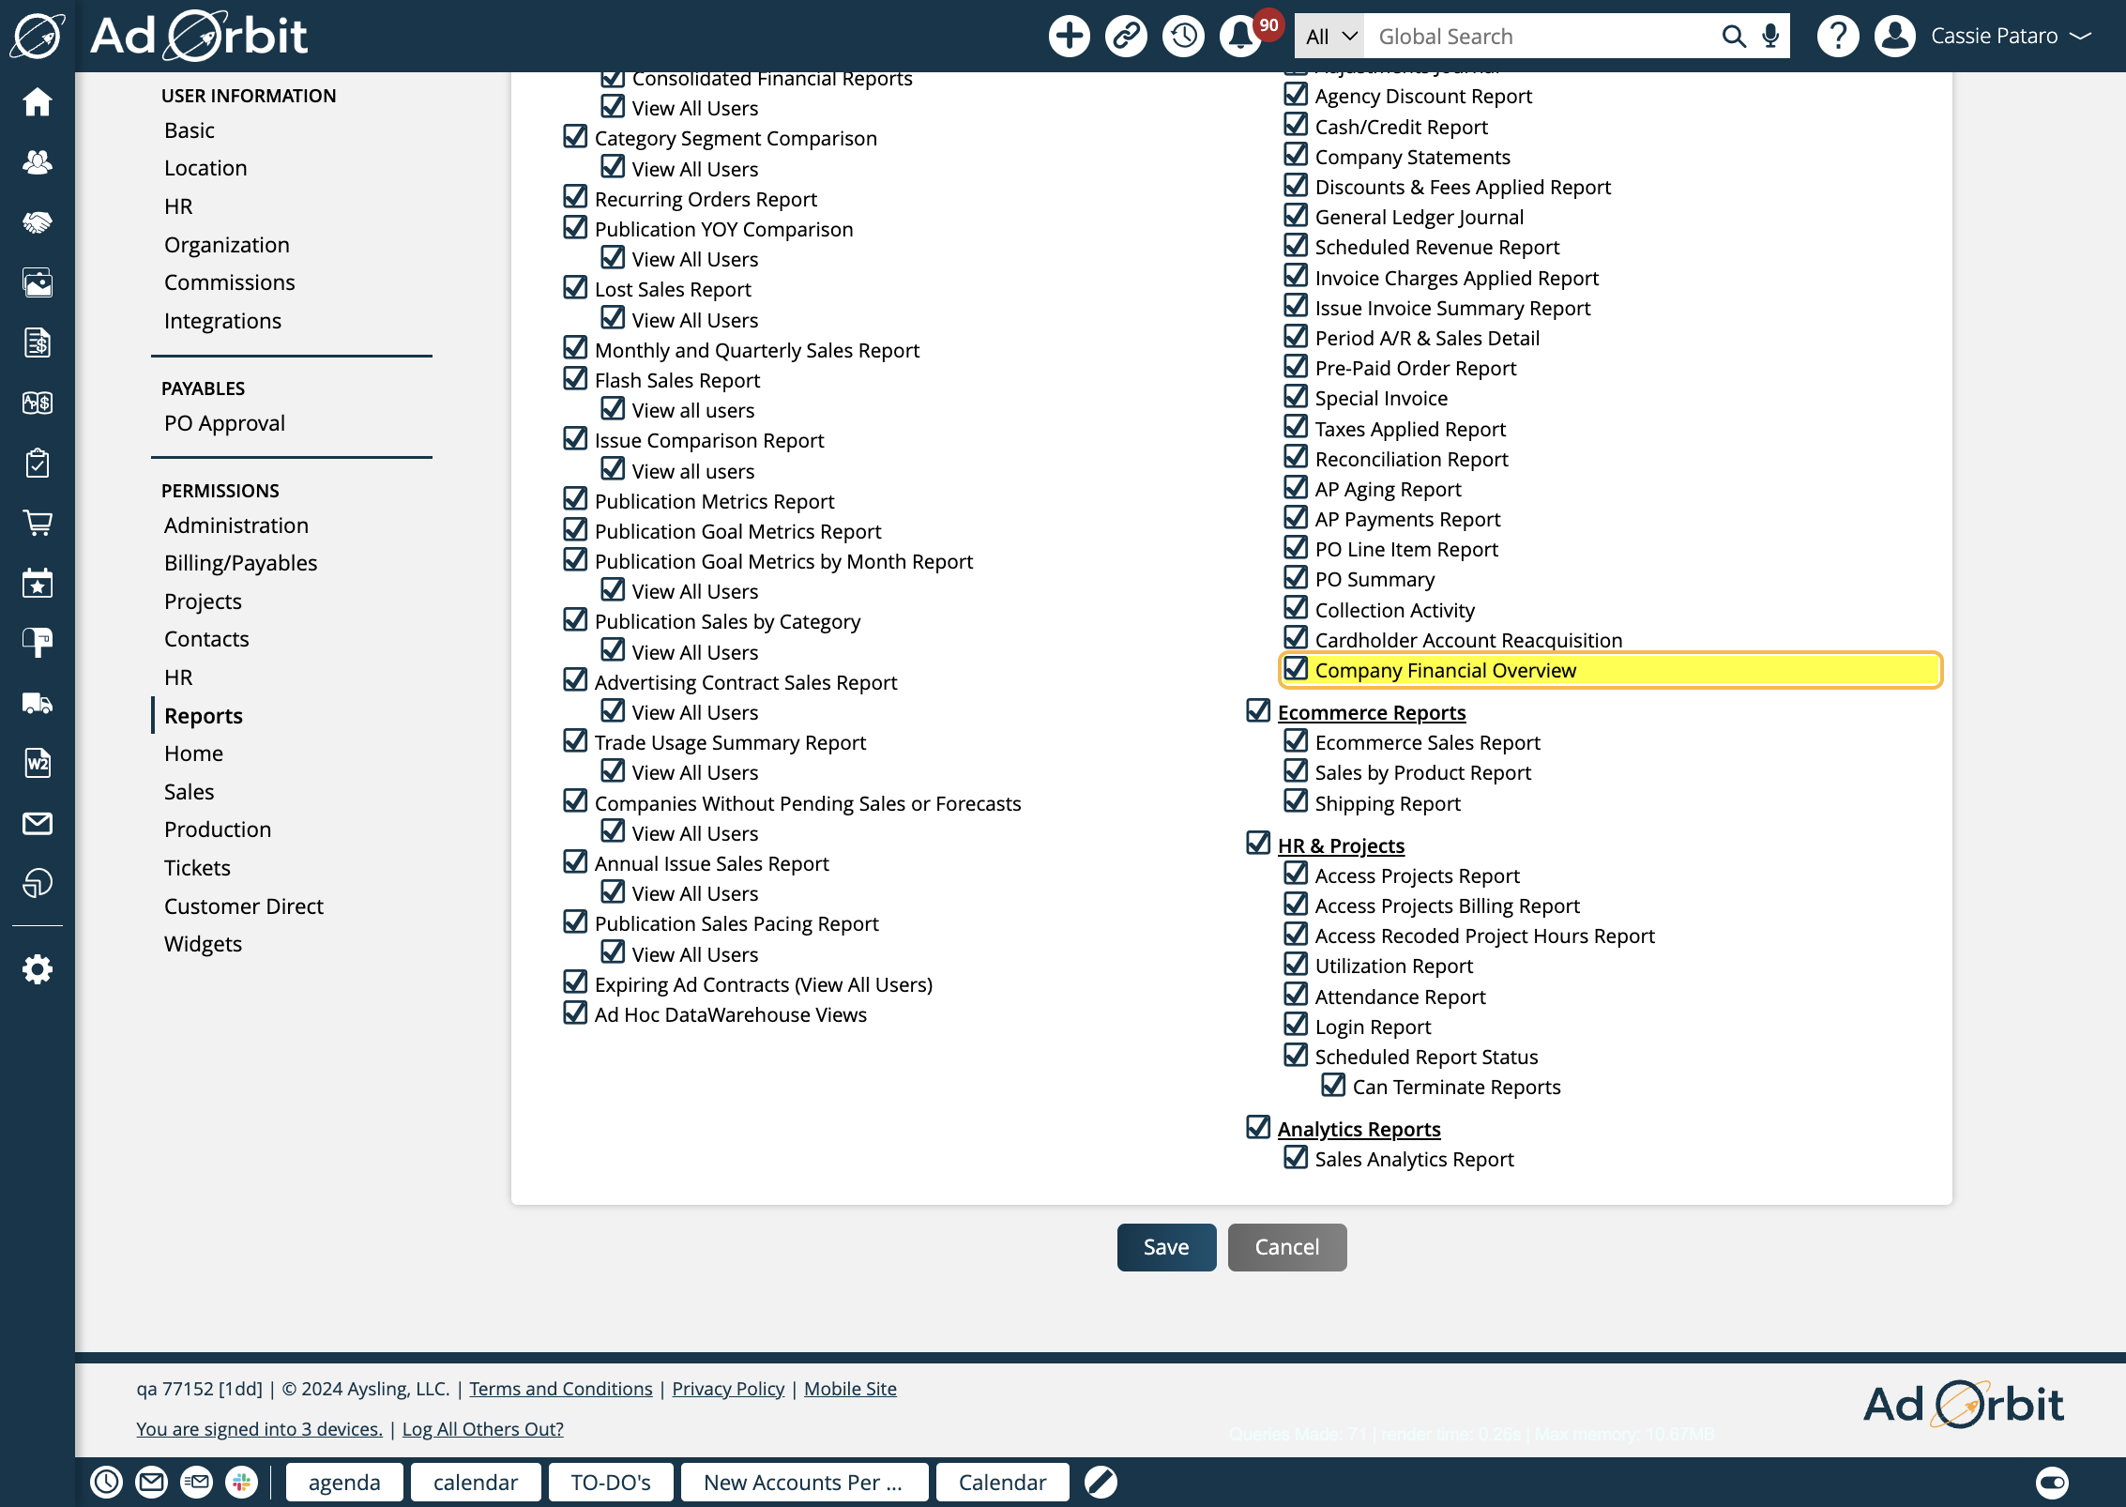This screenshot has height=1507, width=2126.
Task: Select Billing/Payables in Permissions menu
Action: tap(240, 563)
